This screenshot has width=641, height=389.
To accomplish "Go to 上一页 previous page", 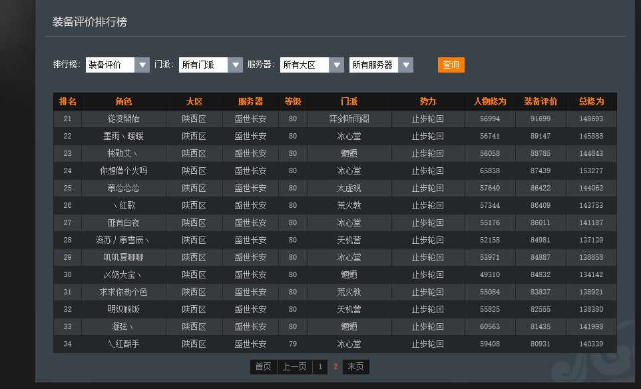I will 295,366.
